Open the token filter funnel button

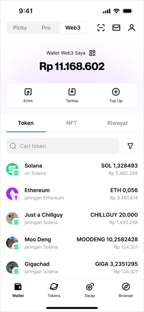(x=130, y=146)
